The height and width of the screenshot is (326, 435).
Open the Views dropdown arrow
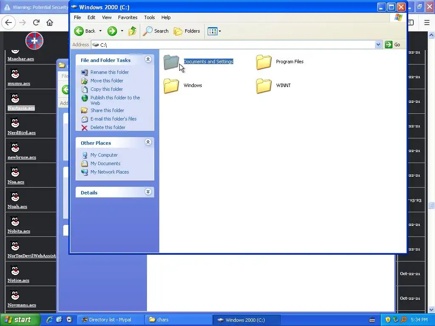pos(220,31)
